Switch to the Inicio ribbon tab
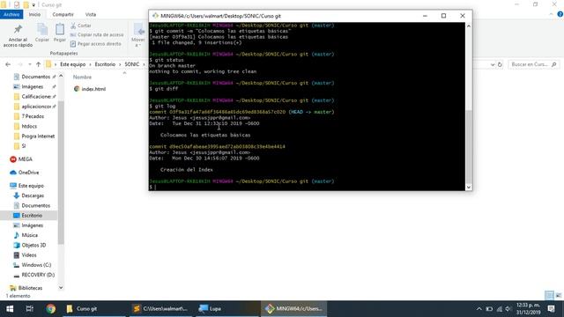564x317 pixels. tap(35, 14)
